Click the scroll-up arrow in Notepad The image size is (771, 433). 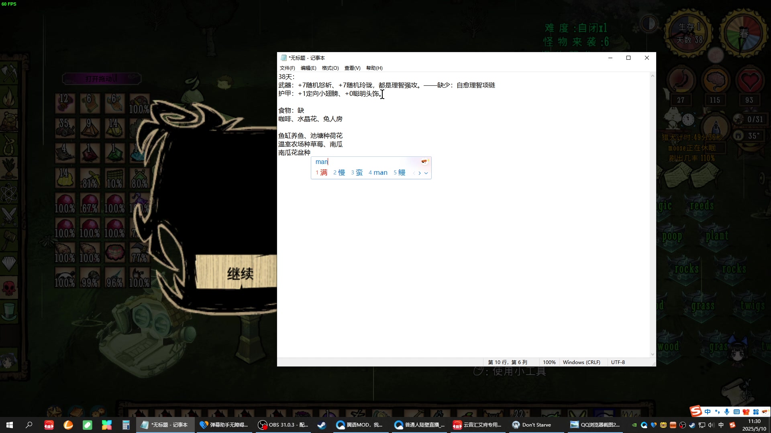(653, 76)
